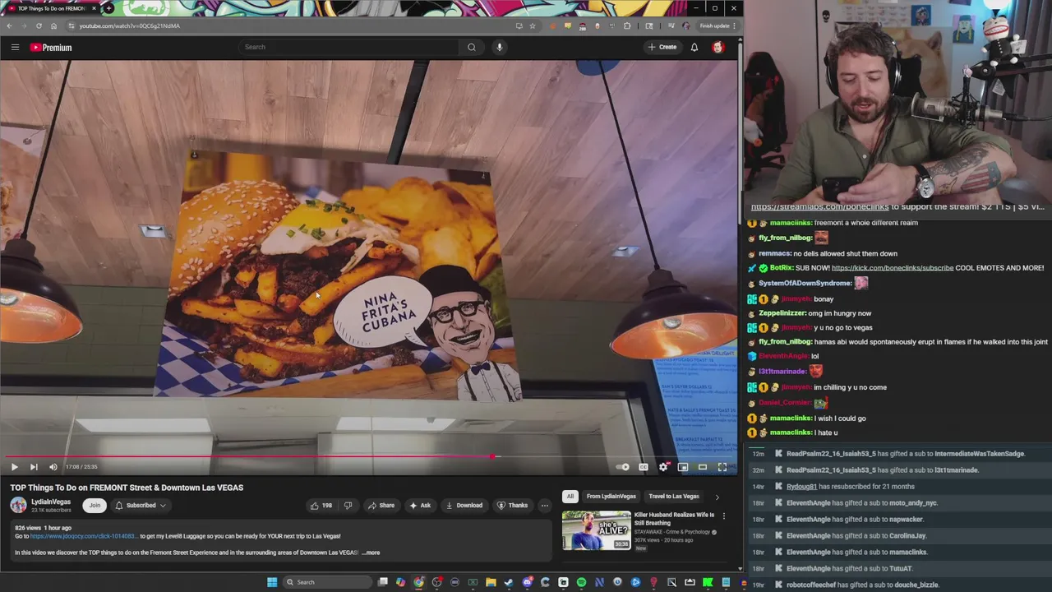Toggle subtitles/closed captions
The height and width of the screenshot is (592, 1052).
(644, 467)
